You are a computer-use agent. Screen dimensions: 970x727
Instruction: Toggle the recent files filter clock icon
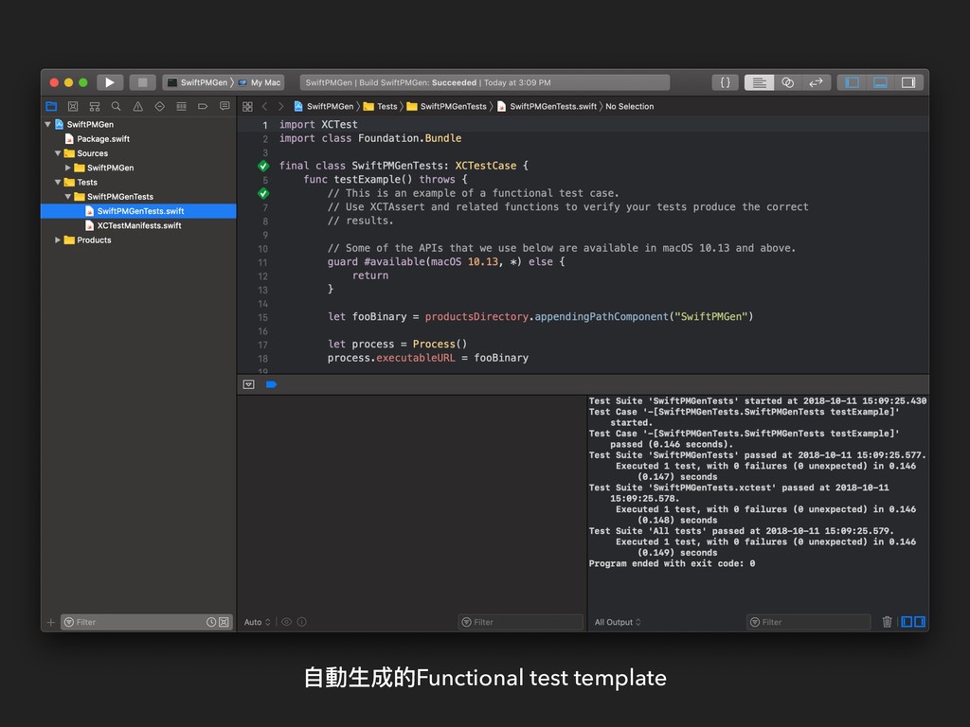click(x=211, y=622)
